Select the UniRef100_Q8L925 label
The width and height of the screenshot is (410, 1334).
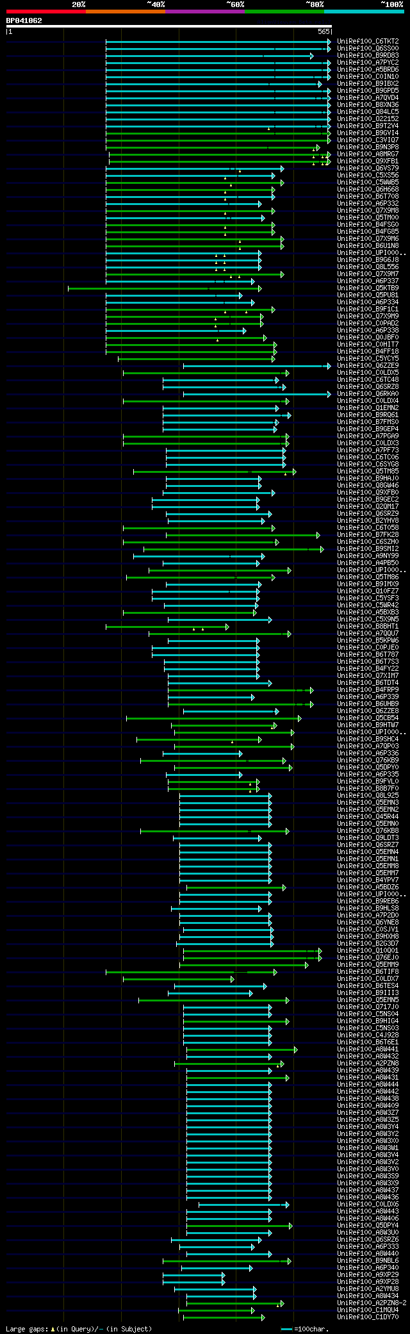[x=368, y=795]
